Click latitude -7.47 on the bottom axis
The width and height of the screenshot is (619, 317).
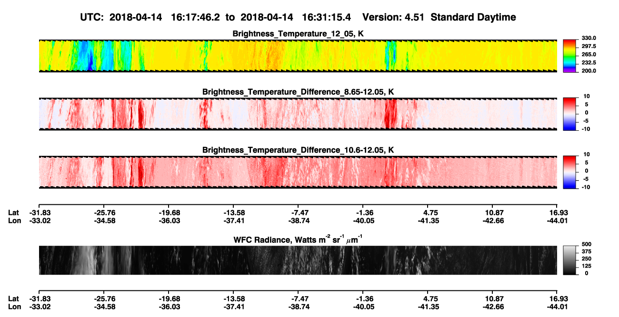coord(298,300)
